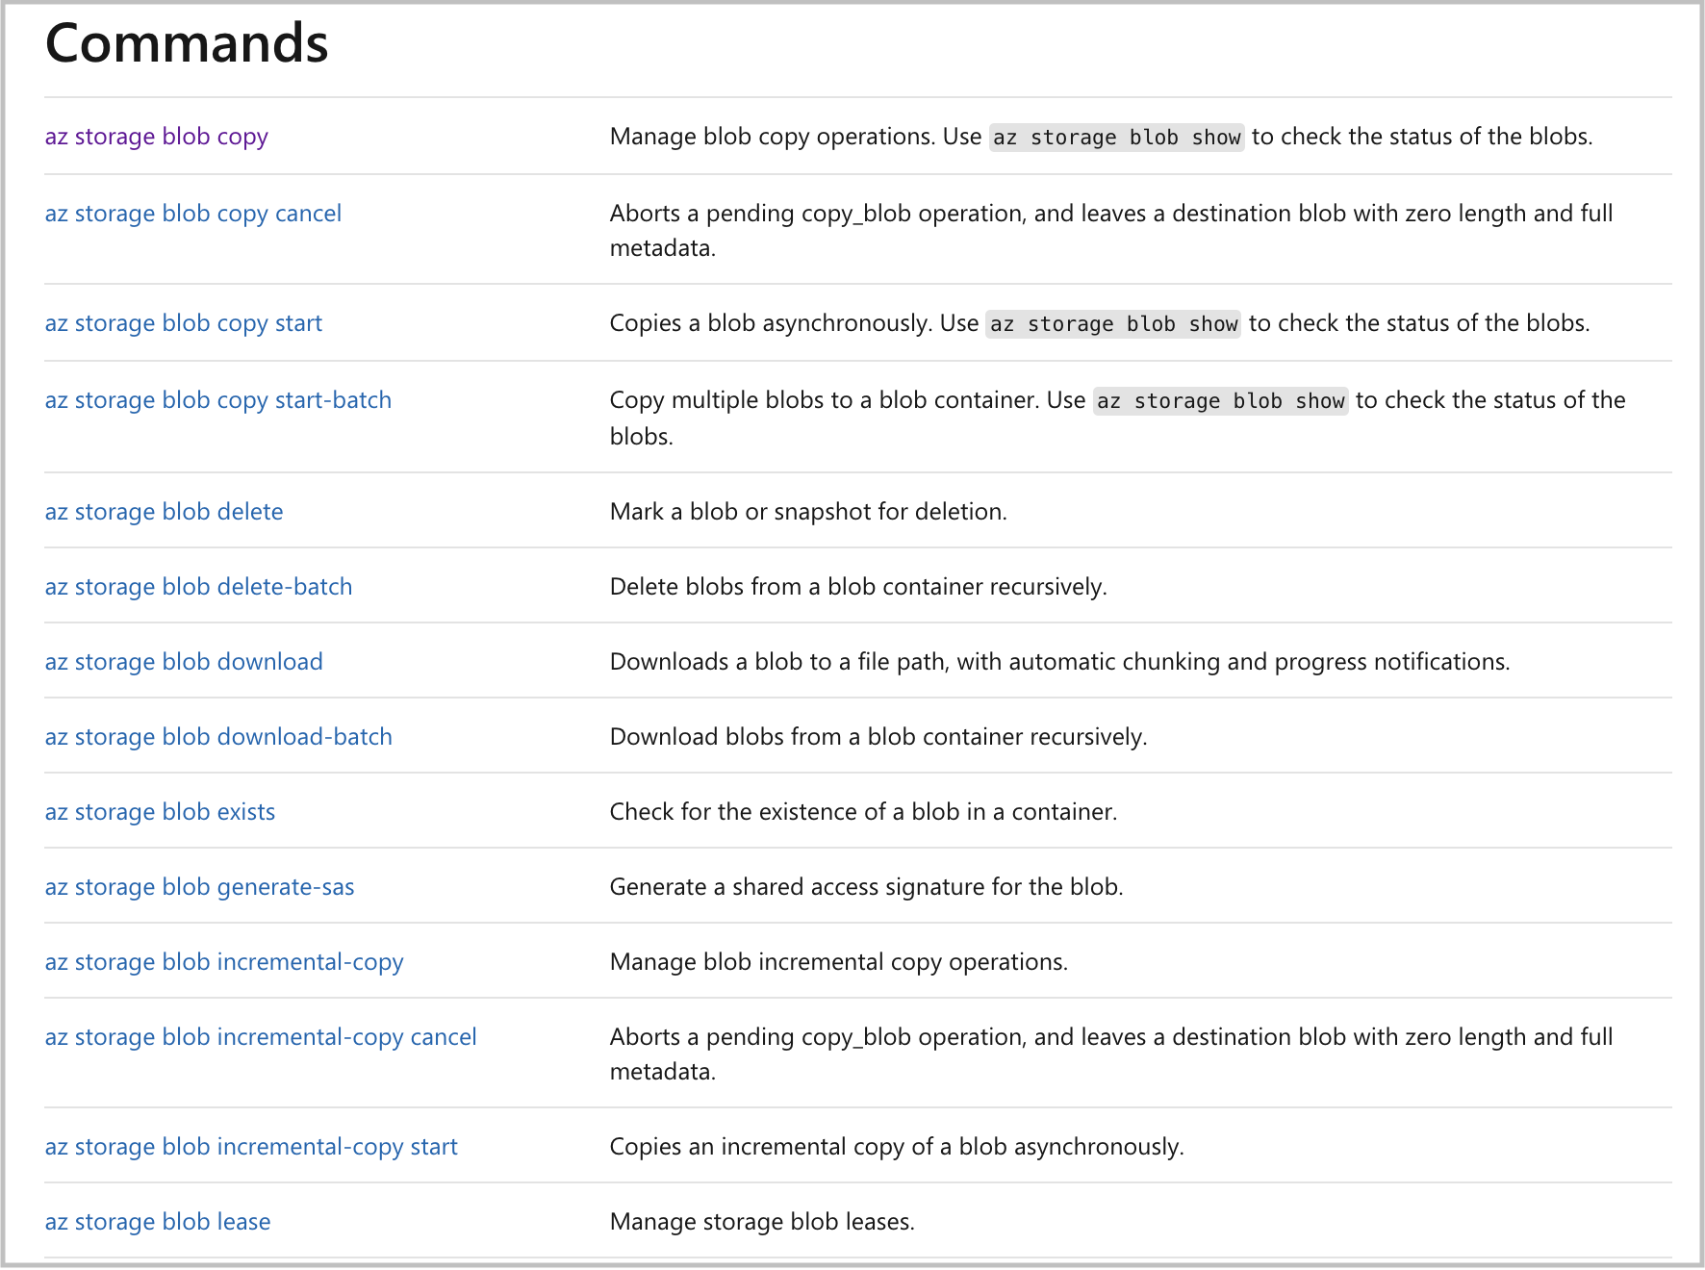Click 'Generate a shared access signature' description

pyautogui.click(x=866, y=887)
